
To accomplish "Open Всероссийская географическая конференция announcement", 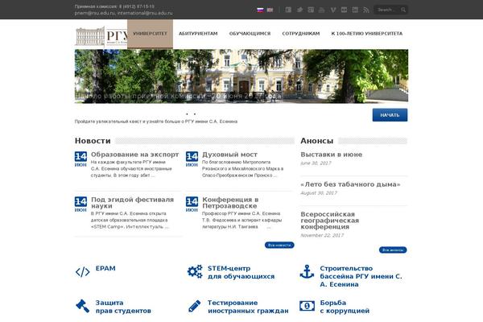I will [329, 221].
